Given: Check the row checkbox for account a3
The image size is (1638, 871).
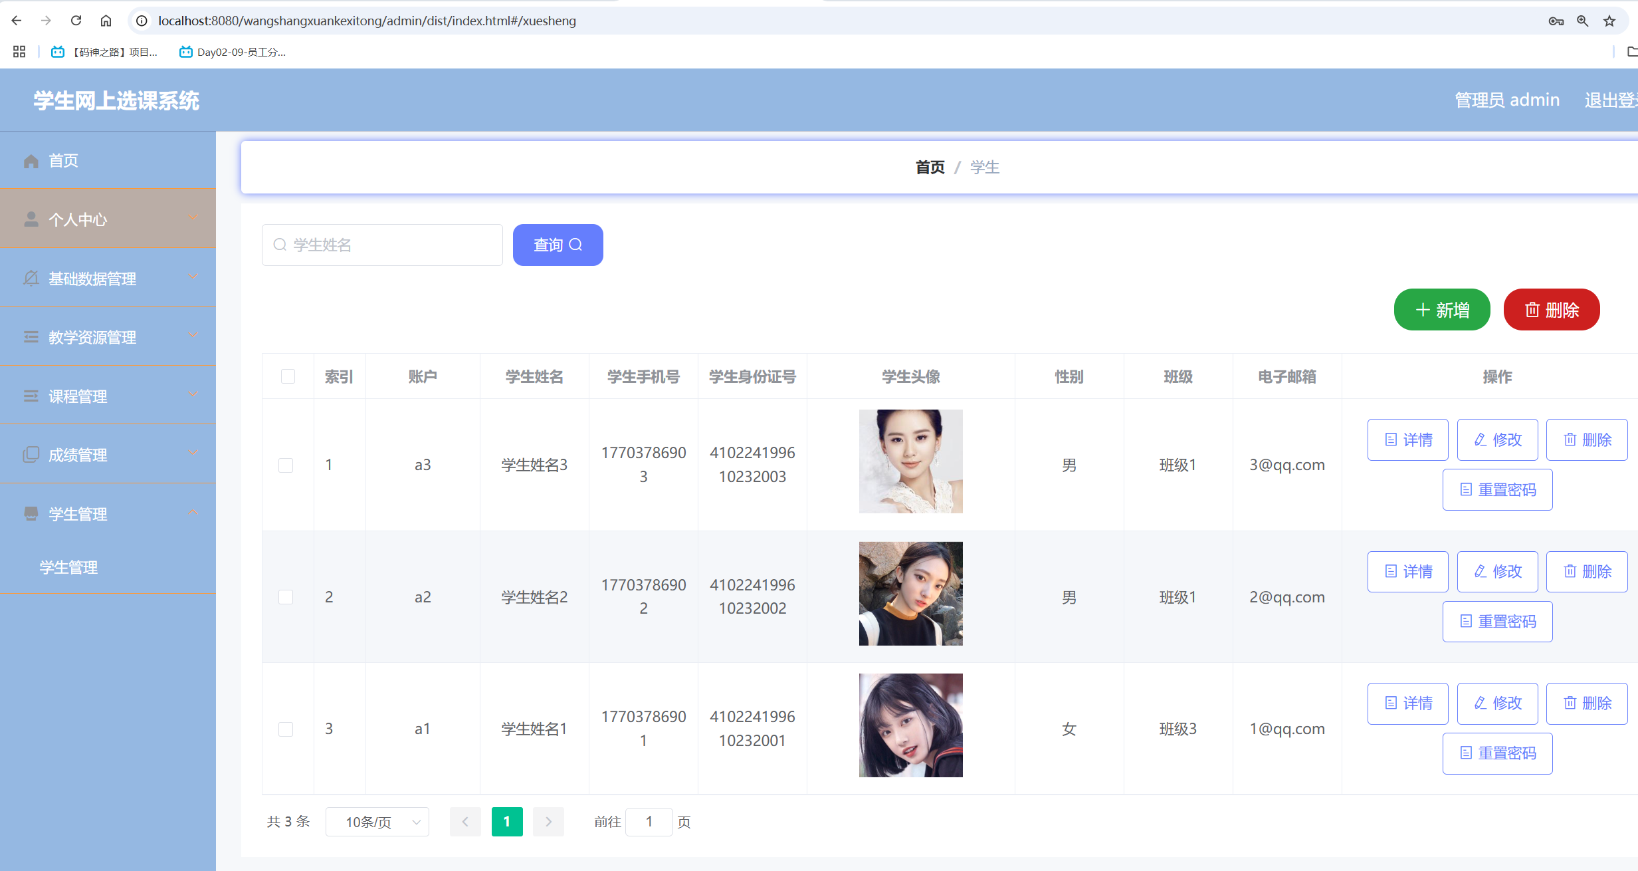Looking at the screenshot, I should point(286,465).
